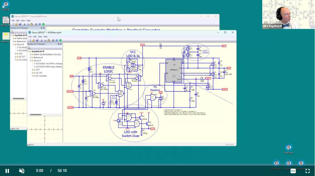This screenshot has height=176, width=315.
Task: Open Edit menu in PracticalSMPS window
Action: [18, 21]
